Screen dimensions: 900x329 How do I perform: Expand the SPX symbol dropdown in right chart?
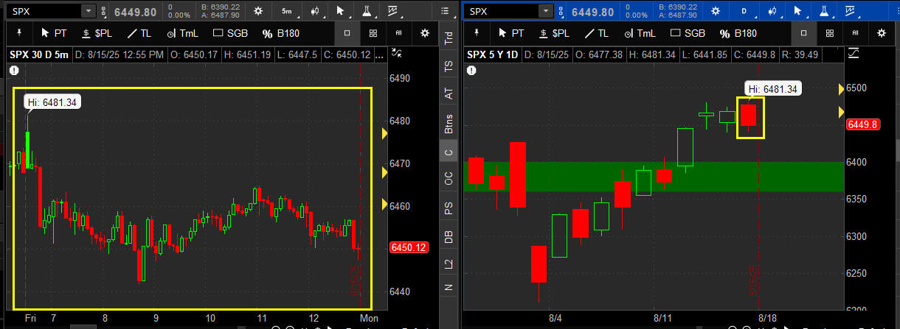(x=546, y=11)
